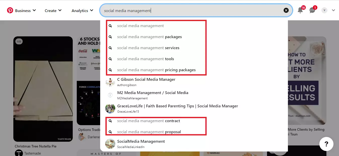Pick 'social media management contract' suggestion
Image resolution: width=339 pixels, height=156 pixels.
(148, 121)
